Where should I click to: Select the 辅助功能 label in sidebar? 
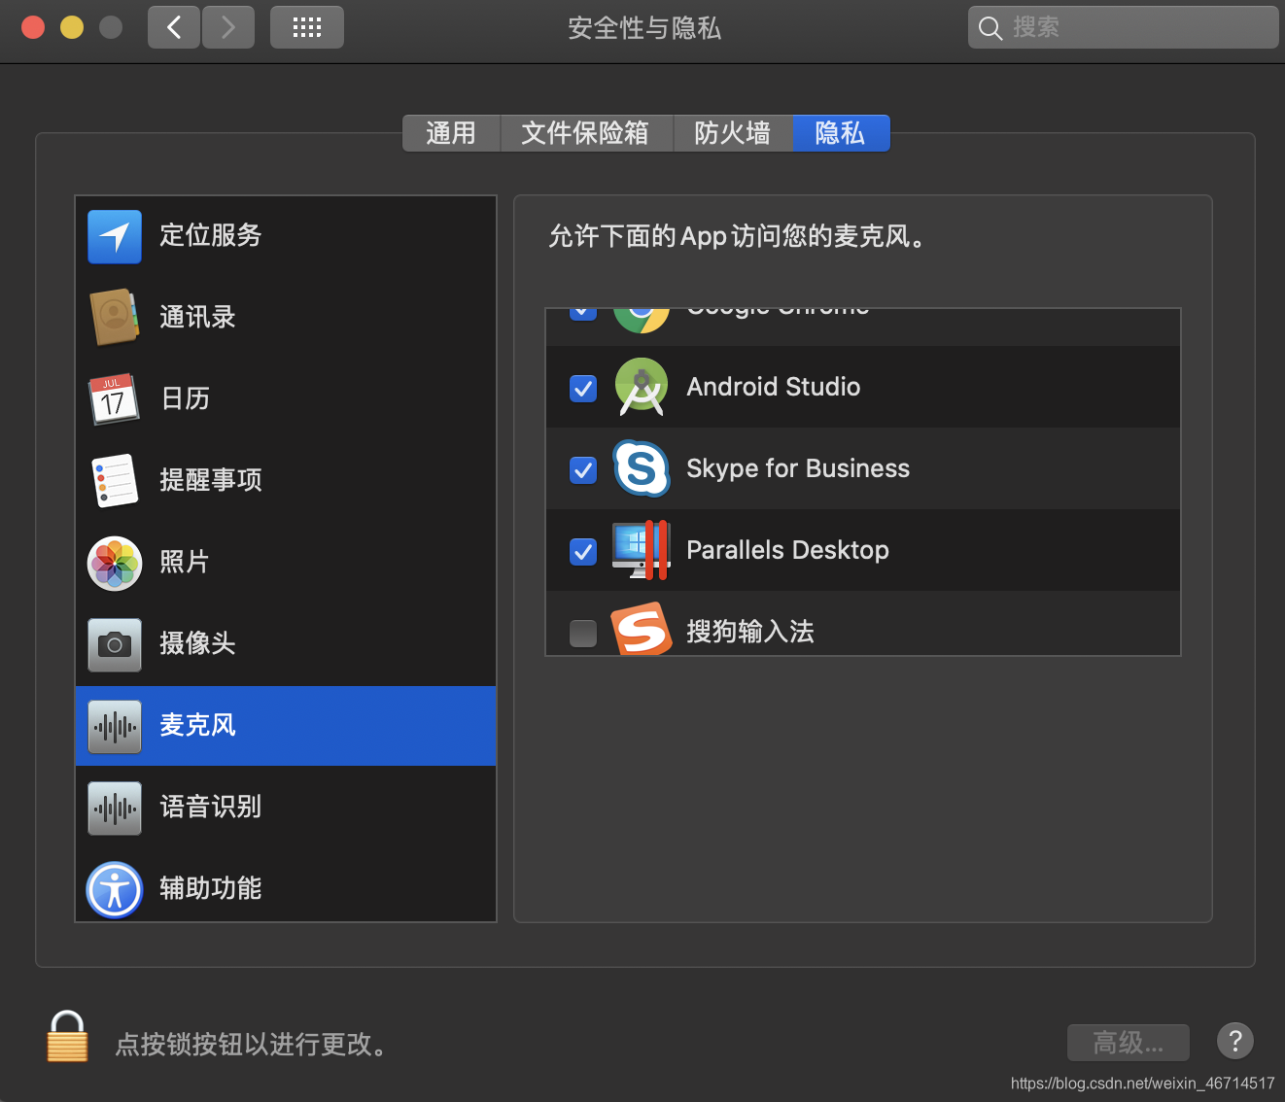click(211, 888)
